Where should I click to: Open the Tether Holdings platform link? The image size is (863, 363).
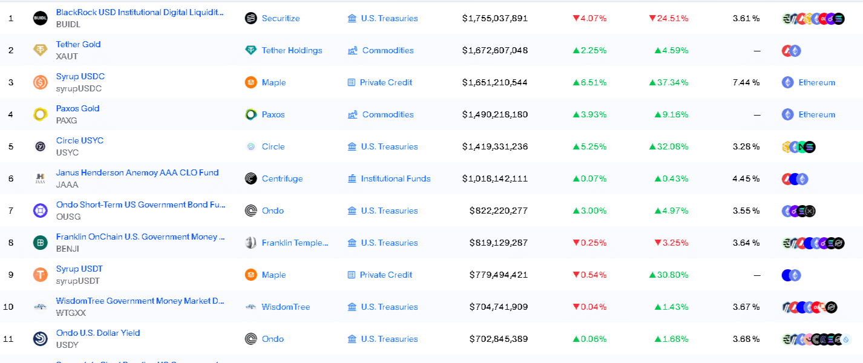point(292,50)
